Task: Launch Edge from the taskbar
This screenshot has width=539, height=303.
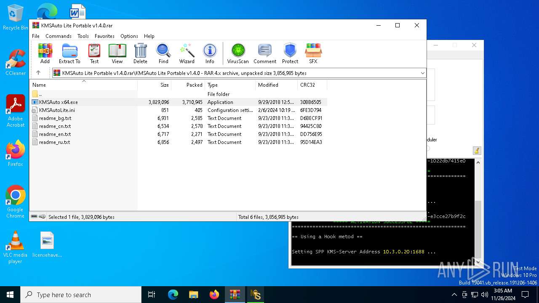Action: [x=173, y=295]
